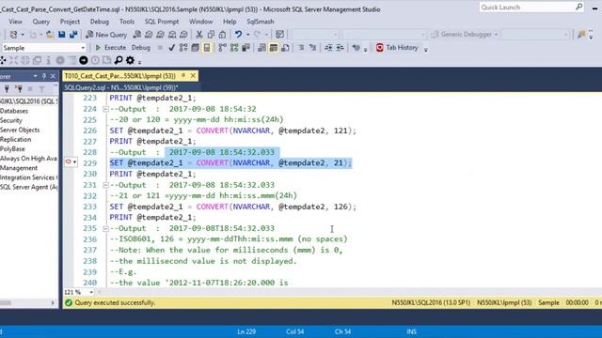Click the Paste icon
Image resolution: width=602 pixels, height=338 pixels.
point(222,35)
